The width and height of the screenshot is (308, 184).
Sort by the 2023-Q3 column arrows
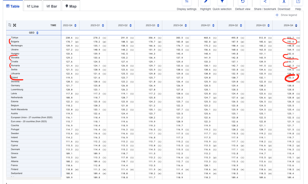point(158,25)
